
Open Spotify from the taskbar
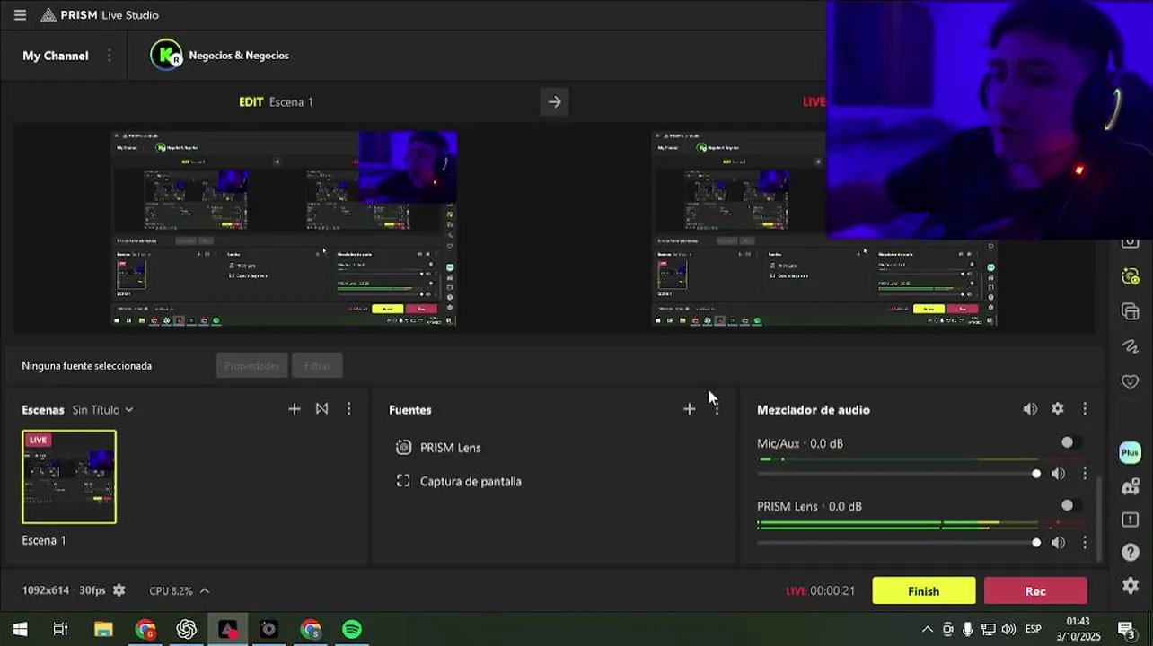(352, 630)
